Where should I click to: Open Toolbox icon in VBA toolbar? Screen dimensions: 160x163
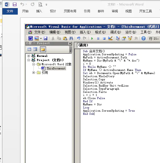(x=136, y=38)
